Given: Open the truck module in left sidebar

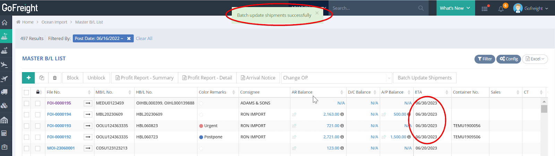Looking at the screenshot, I should (x=5, y=92).
